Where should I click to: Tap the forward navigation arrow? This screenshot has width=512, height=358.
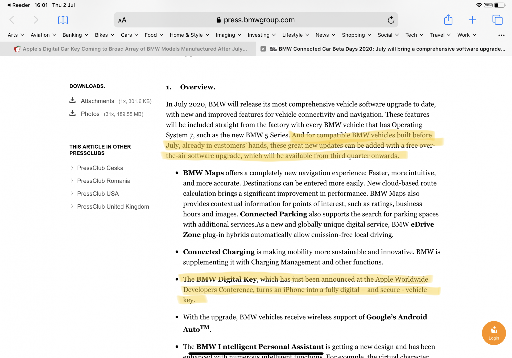coord(36,20)
